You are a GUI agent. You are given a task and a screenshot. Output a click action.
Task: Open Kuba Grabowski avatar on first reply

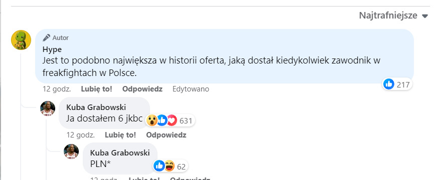(48, 108)
